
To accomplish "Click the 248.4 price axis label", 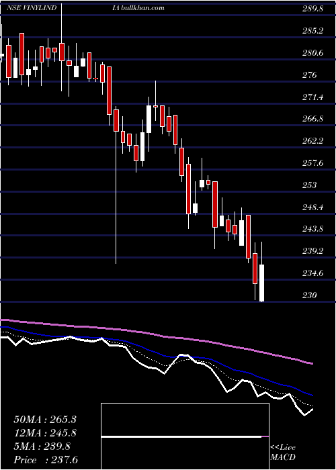I will (312, 207).
